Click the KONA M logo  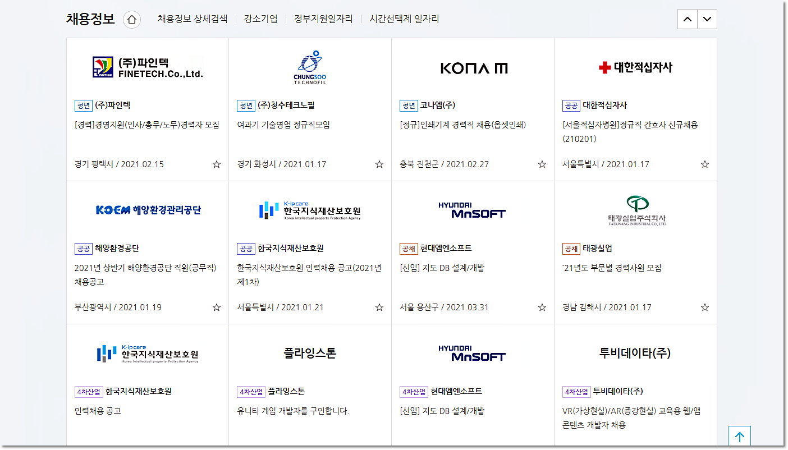(473, 68)
